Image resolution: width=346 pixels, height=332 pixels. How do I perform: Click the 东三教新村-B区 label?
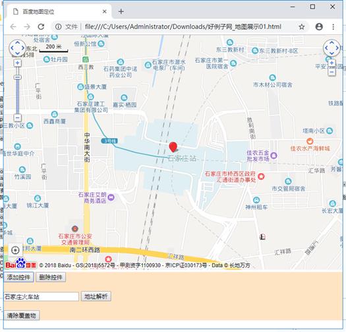[x=279, y=51]
